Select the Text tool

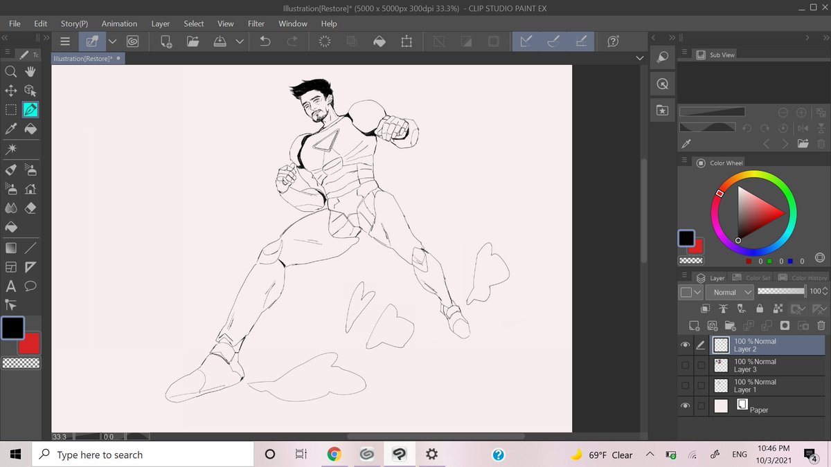pos(11,286)
